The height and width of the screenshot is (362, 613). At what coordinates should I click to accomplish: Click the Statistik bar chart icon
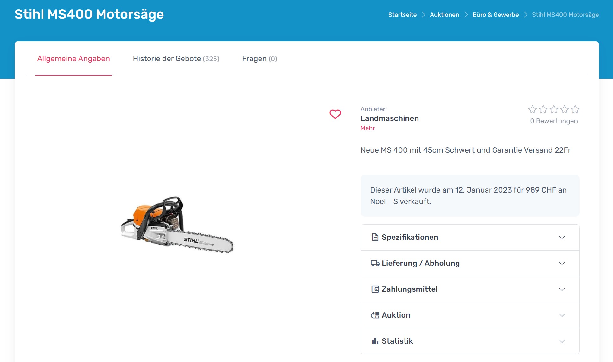[x=375, y=341]
